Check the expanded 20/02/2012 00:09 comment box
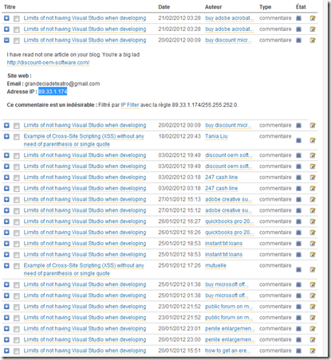The height and width of the screenshot is (360, 331). point(17,41)
